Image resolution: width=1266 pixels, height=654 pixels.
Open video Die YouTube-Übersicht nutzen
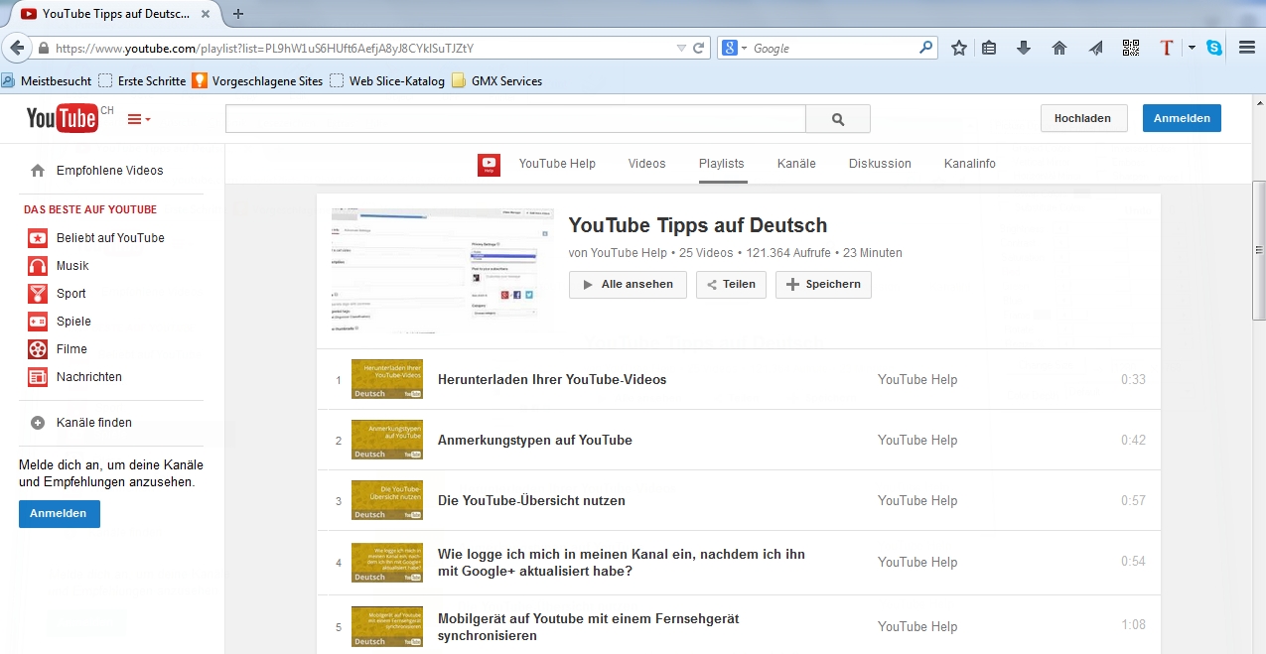point(531,501)
